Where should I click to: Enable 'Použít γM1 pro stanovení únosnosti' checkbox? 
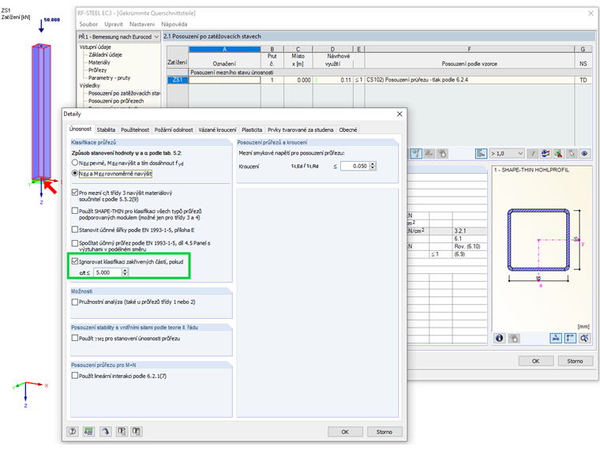(75, 338)
